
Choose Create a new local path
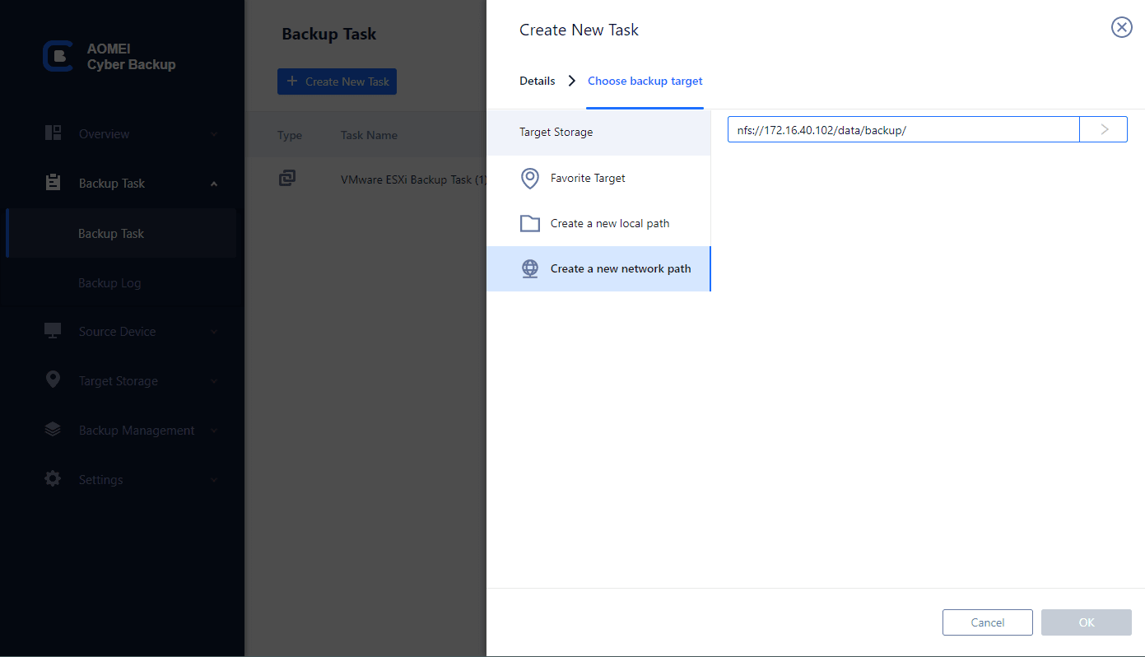(609, 223)
